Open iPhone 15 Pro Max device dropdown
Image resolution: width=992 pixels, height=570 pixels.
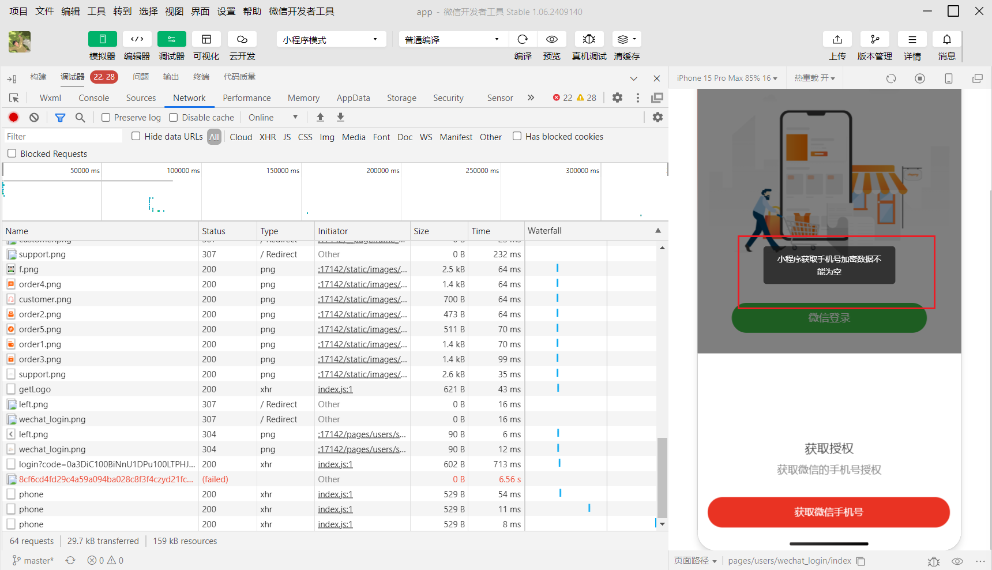(727, 78)
